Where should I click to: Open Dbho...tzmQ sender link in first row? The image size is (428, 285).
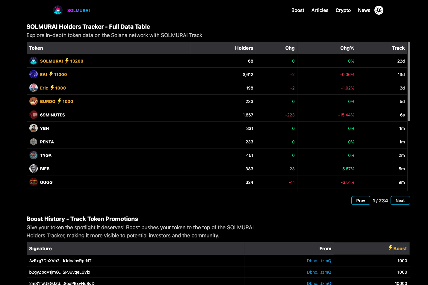pyautogui.click(x=319, y=261)
